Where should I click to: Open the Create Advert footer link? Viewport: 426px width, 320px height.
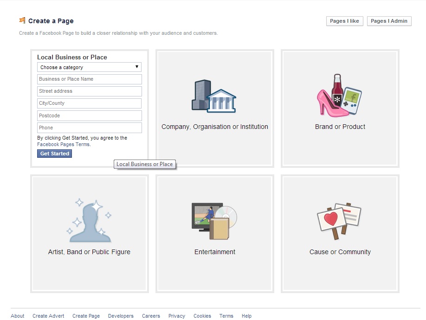pyautogui.click(x=48, y=316)
